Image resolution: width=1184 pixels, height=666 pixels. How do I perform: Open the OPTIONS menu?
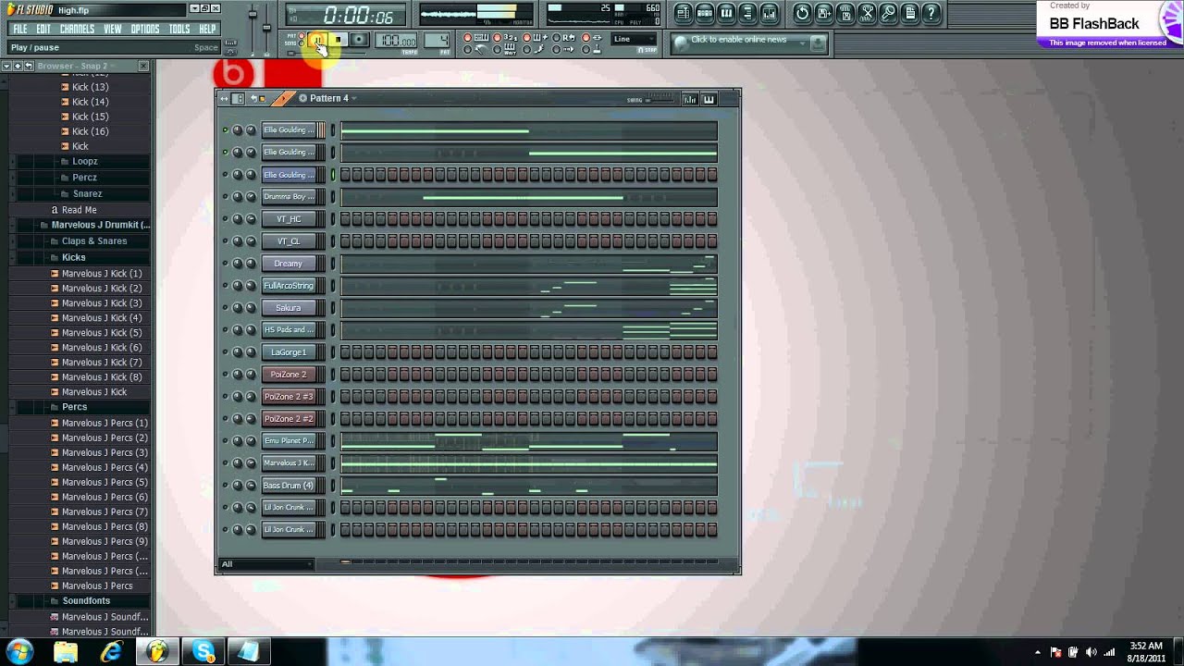[144, 29]
